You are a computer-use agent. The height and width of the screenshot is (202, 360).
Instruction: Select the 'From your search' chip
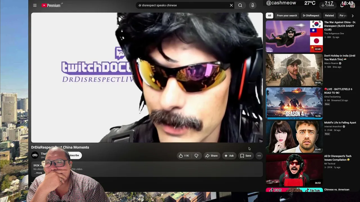[287, 15]
